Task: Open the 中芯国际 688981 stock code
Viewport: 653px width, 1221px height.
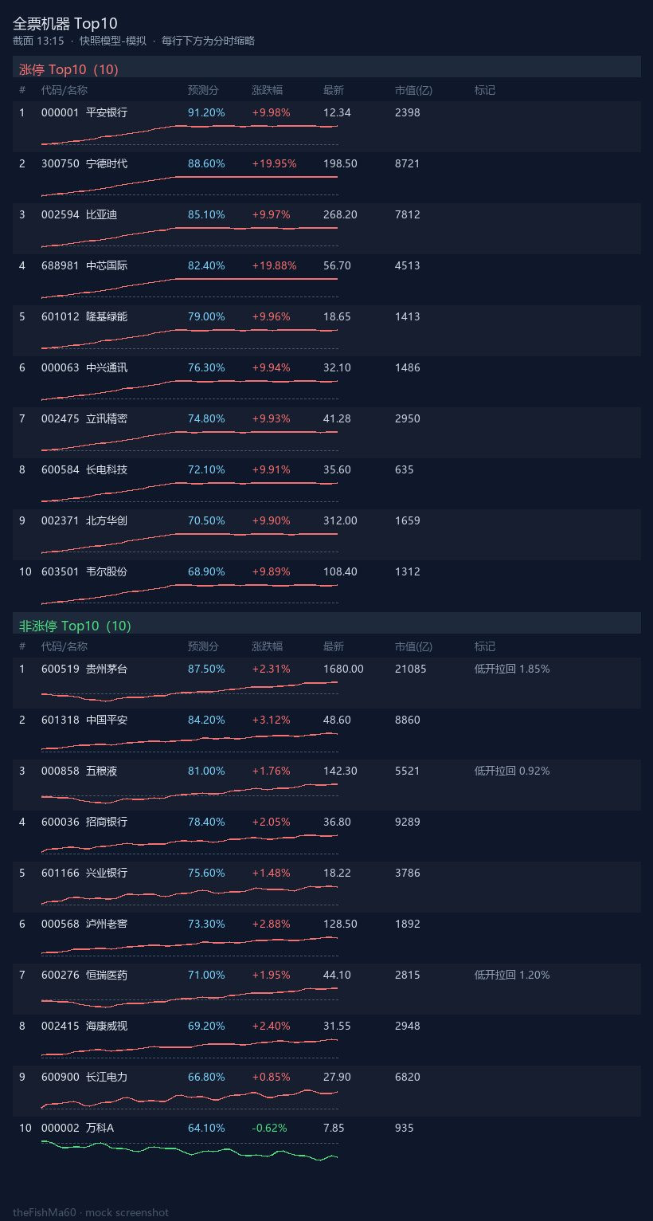Action: pos(61,265)
